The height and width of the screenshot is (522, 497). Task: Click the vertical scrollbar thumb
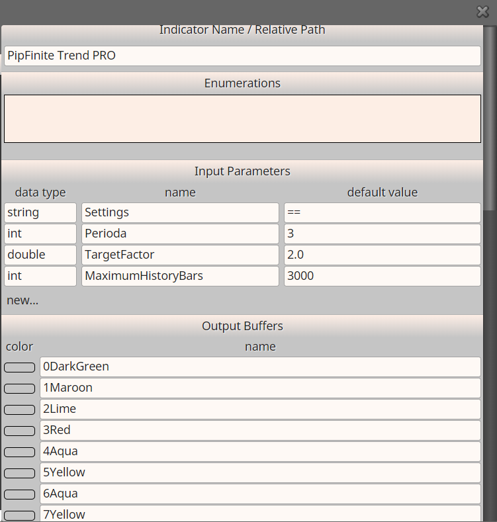coord(490,118)
